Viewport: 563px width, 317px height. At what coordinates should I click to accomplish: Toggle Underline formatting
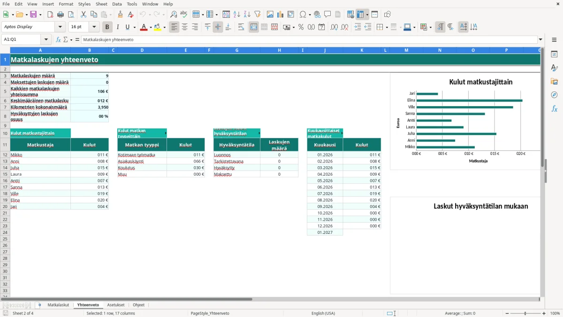127,27
